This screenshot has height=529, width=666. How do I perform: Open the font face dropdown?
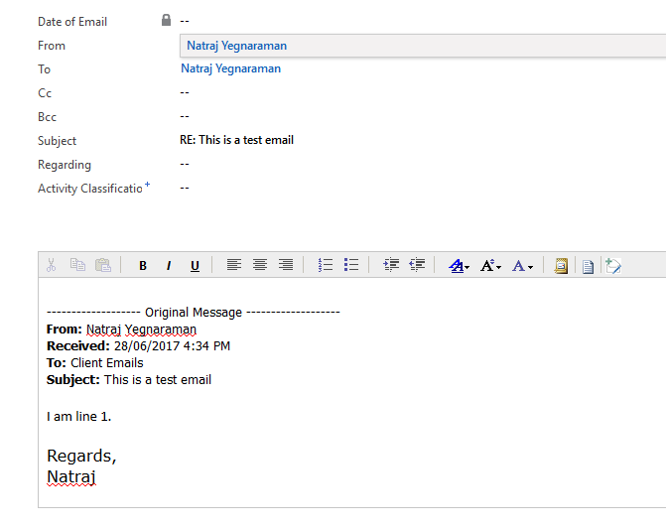point(460,266)
